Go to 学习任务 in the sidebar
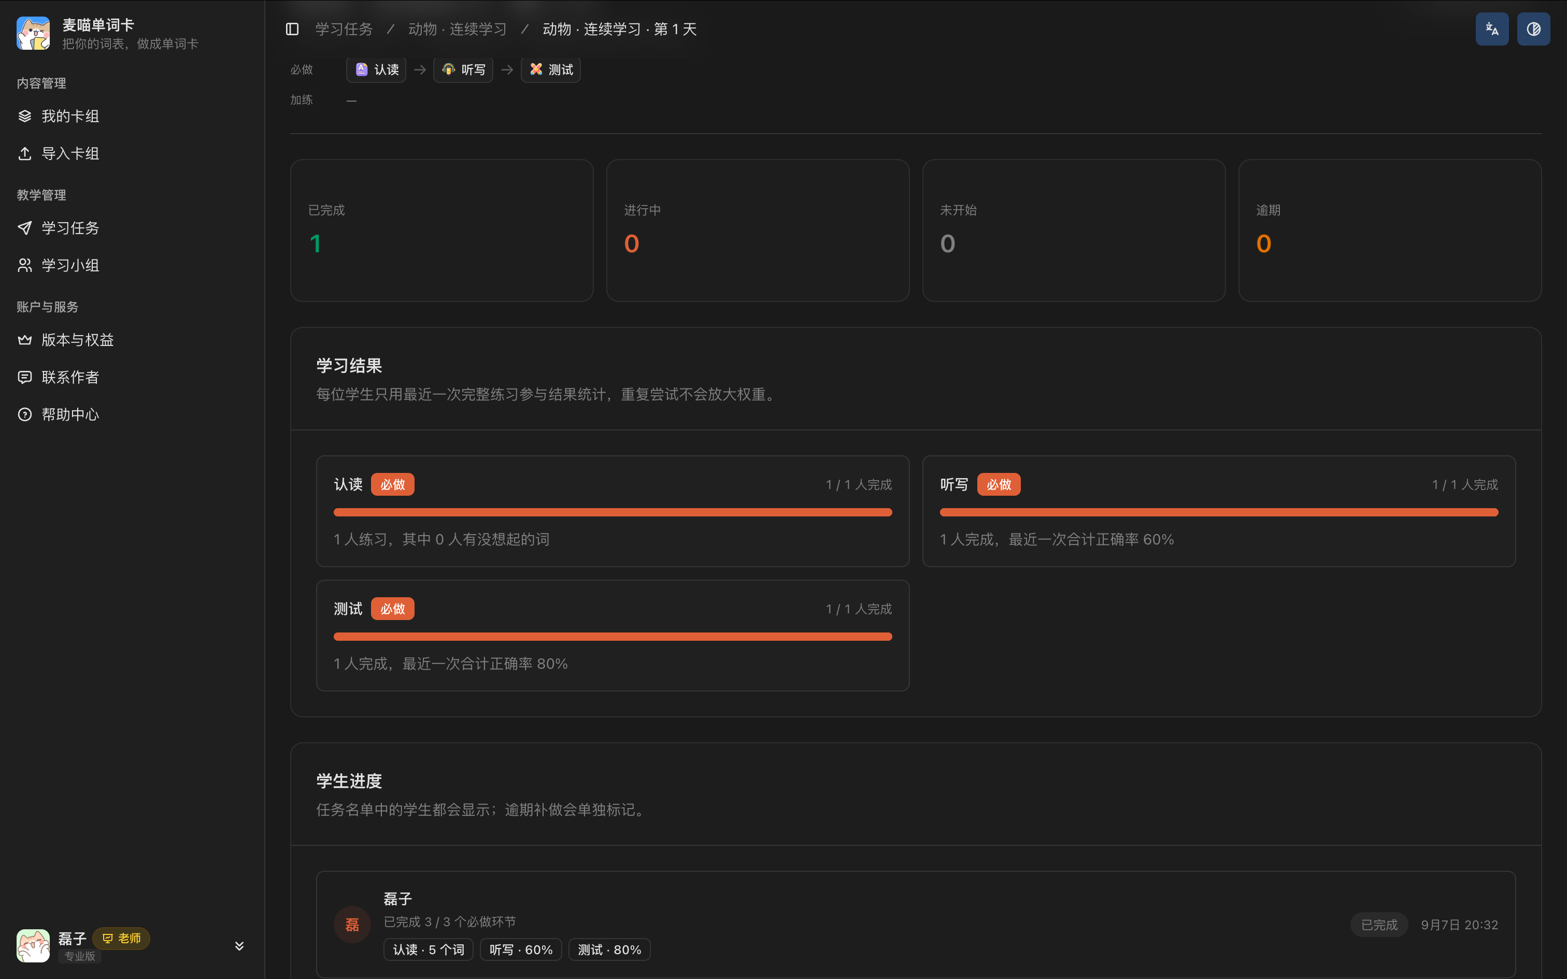The width and height of the screenshot is (1567, 979). 132,228
